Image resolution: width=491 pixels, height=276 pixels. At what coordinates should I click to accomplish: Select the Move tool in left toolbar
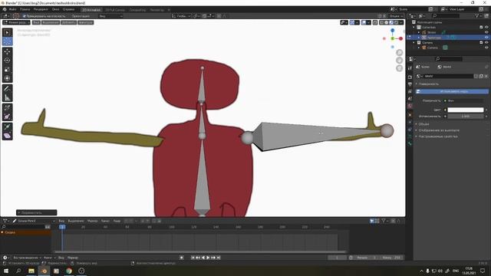7,51
